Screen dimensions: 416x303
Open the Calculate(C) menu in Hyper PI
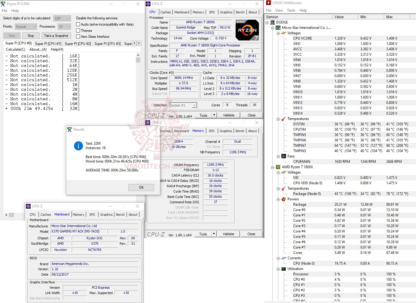pos(15,49)
